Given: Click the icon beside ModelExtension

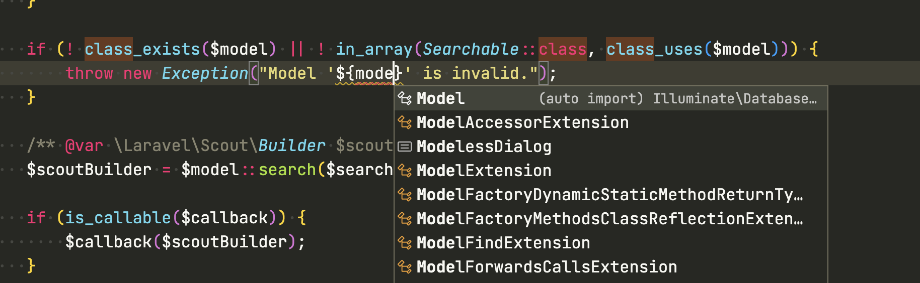Looking at the screenshot, I should 405,171.
